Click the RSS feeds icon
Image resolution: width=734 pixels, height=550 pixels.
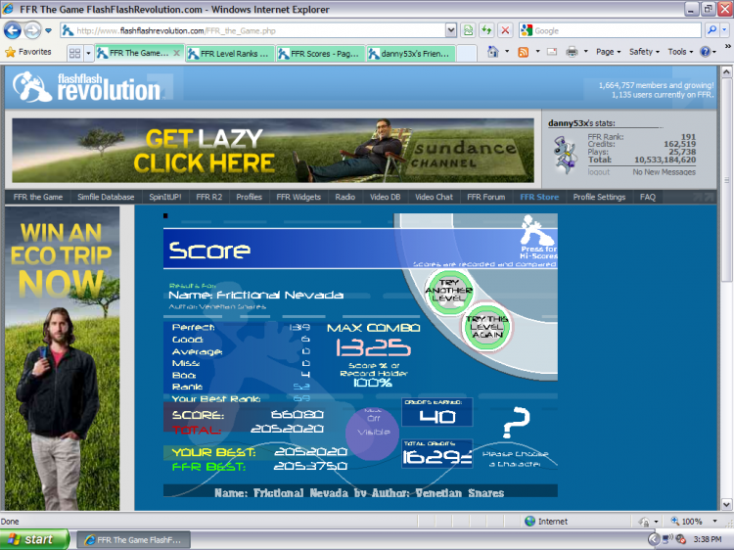523,52
